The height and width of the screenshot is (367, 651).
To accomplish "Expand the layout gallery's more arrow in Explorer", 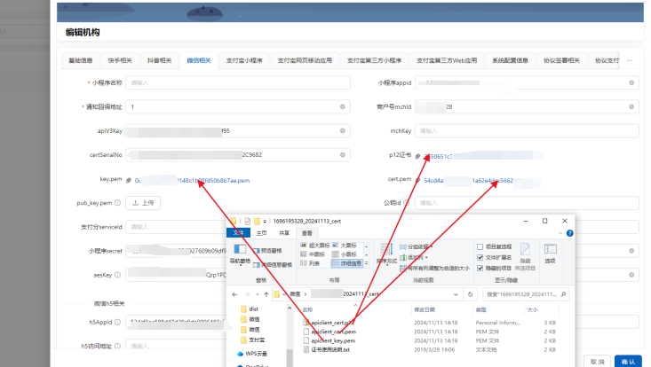I will click(x=366, y=263).
